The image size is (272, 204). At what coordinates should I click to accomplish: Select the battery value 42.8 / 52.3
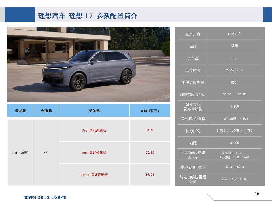(x=235, y=167)
